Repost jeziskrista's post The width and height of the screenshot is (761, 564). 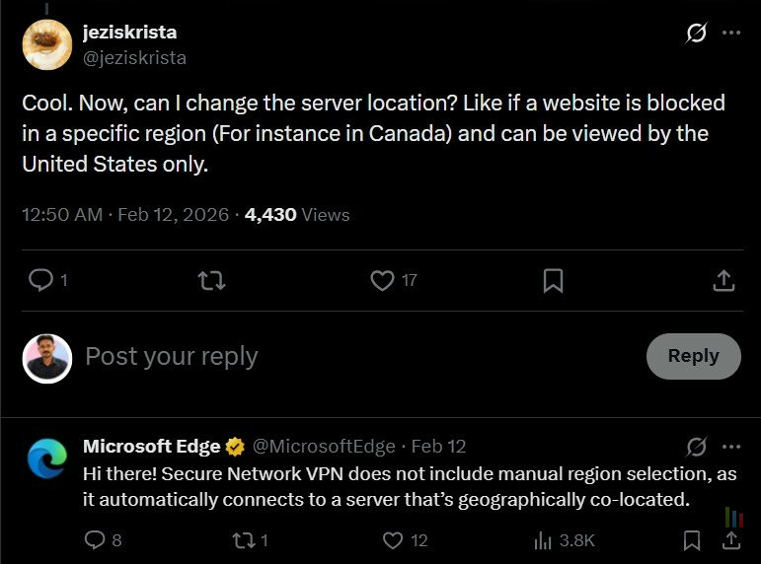[211, 281]
